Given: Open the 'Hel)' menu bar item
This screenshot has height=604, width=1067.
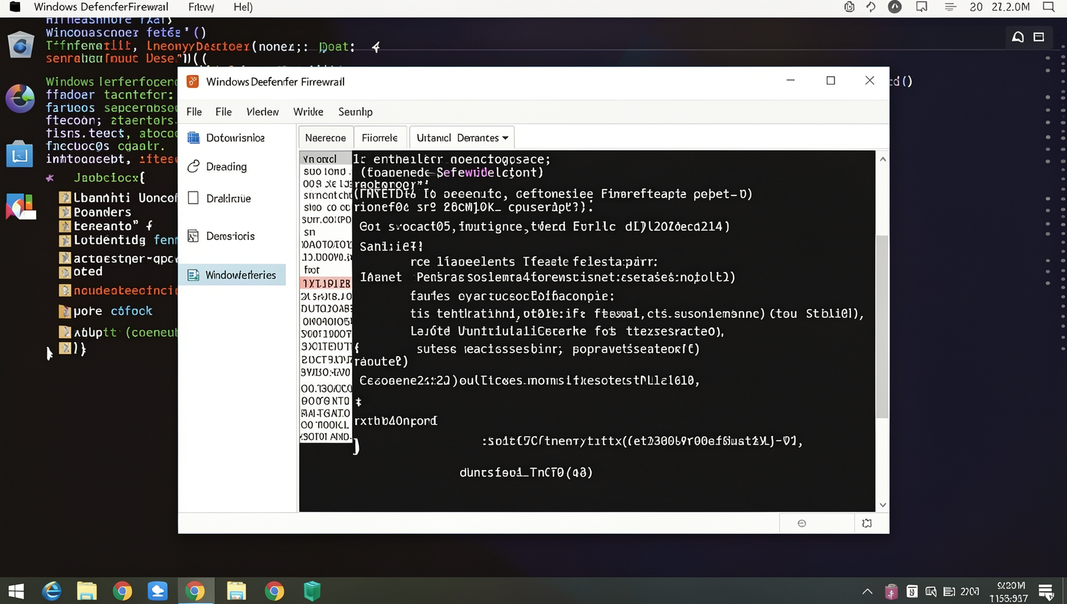Looking at the screenshot, I should (x=243, y=7).
